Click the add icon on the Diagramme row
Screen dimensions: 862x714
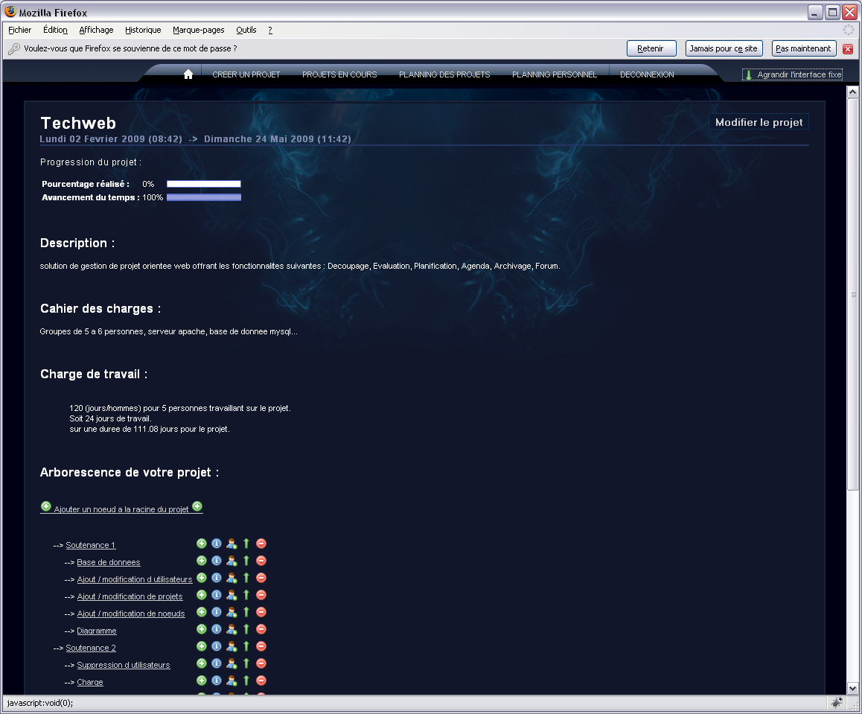201,630
